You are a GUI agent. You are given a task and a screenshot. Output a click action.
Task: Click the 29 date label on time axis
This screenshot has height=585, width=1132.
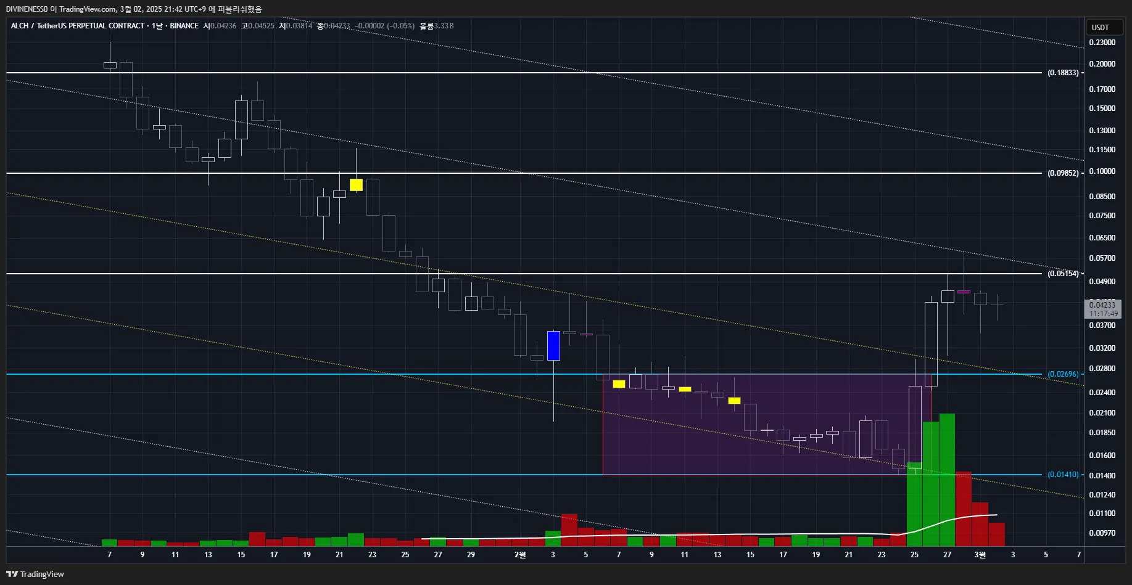click(471, 555)
